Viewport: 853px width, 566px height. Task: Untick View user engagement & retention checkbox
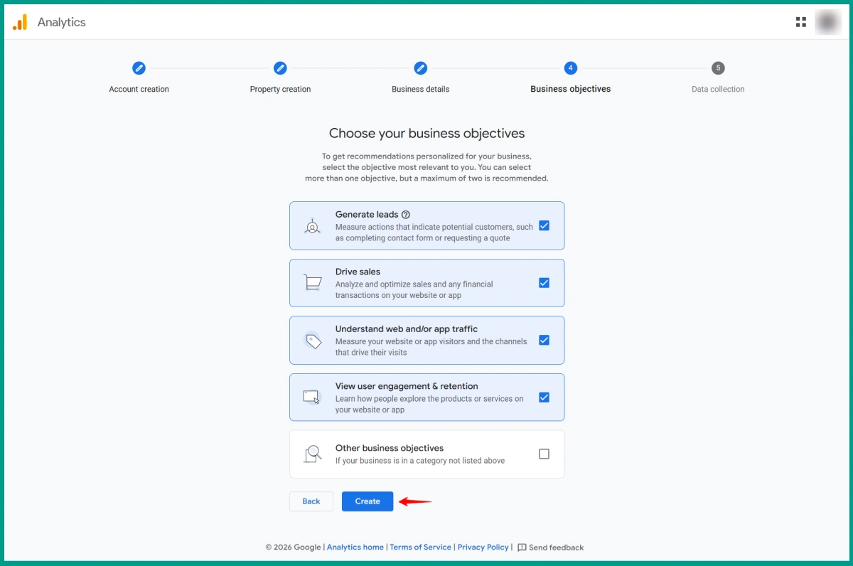coord(544,397)
